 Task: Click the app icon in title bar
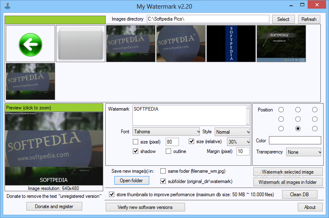point(7,6)
